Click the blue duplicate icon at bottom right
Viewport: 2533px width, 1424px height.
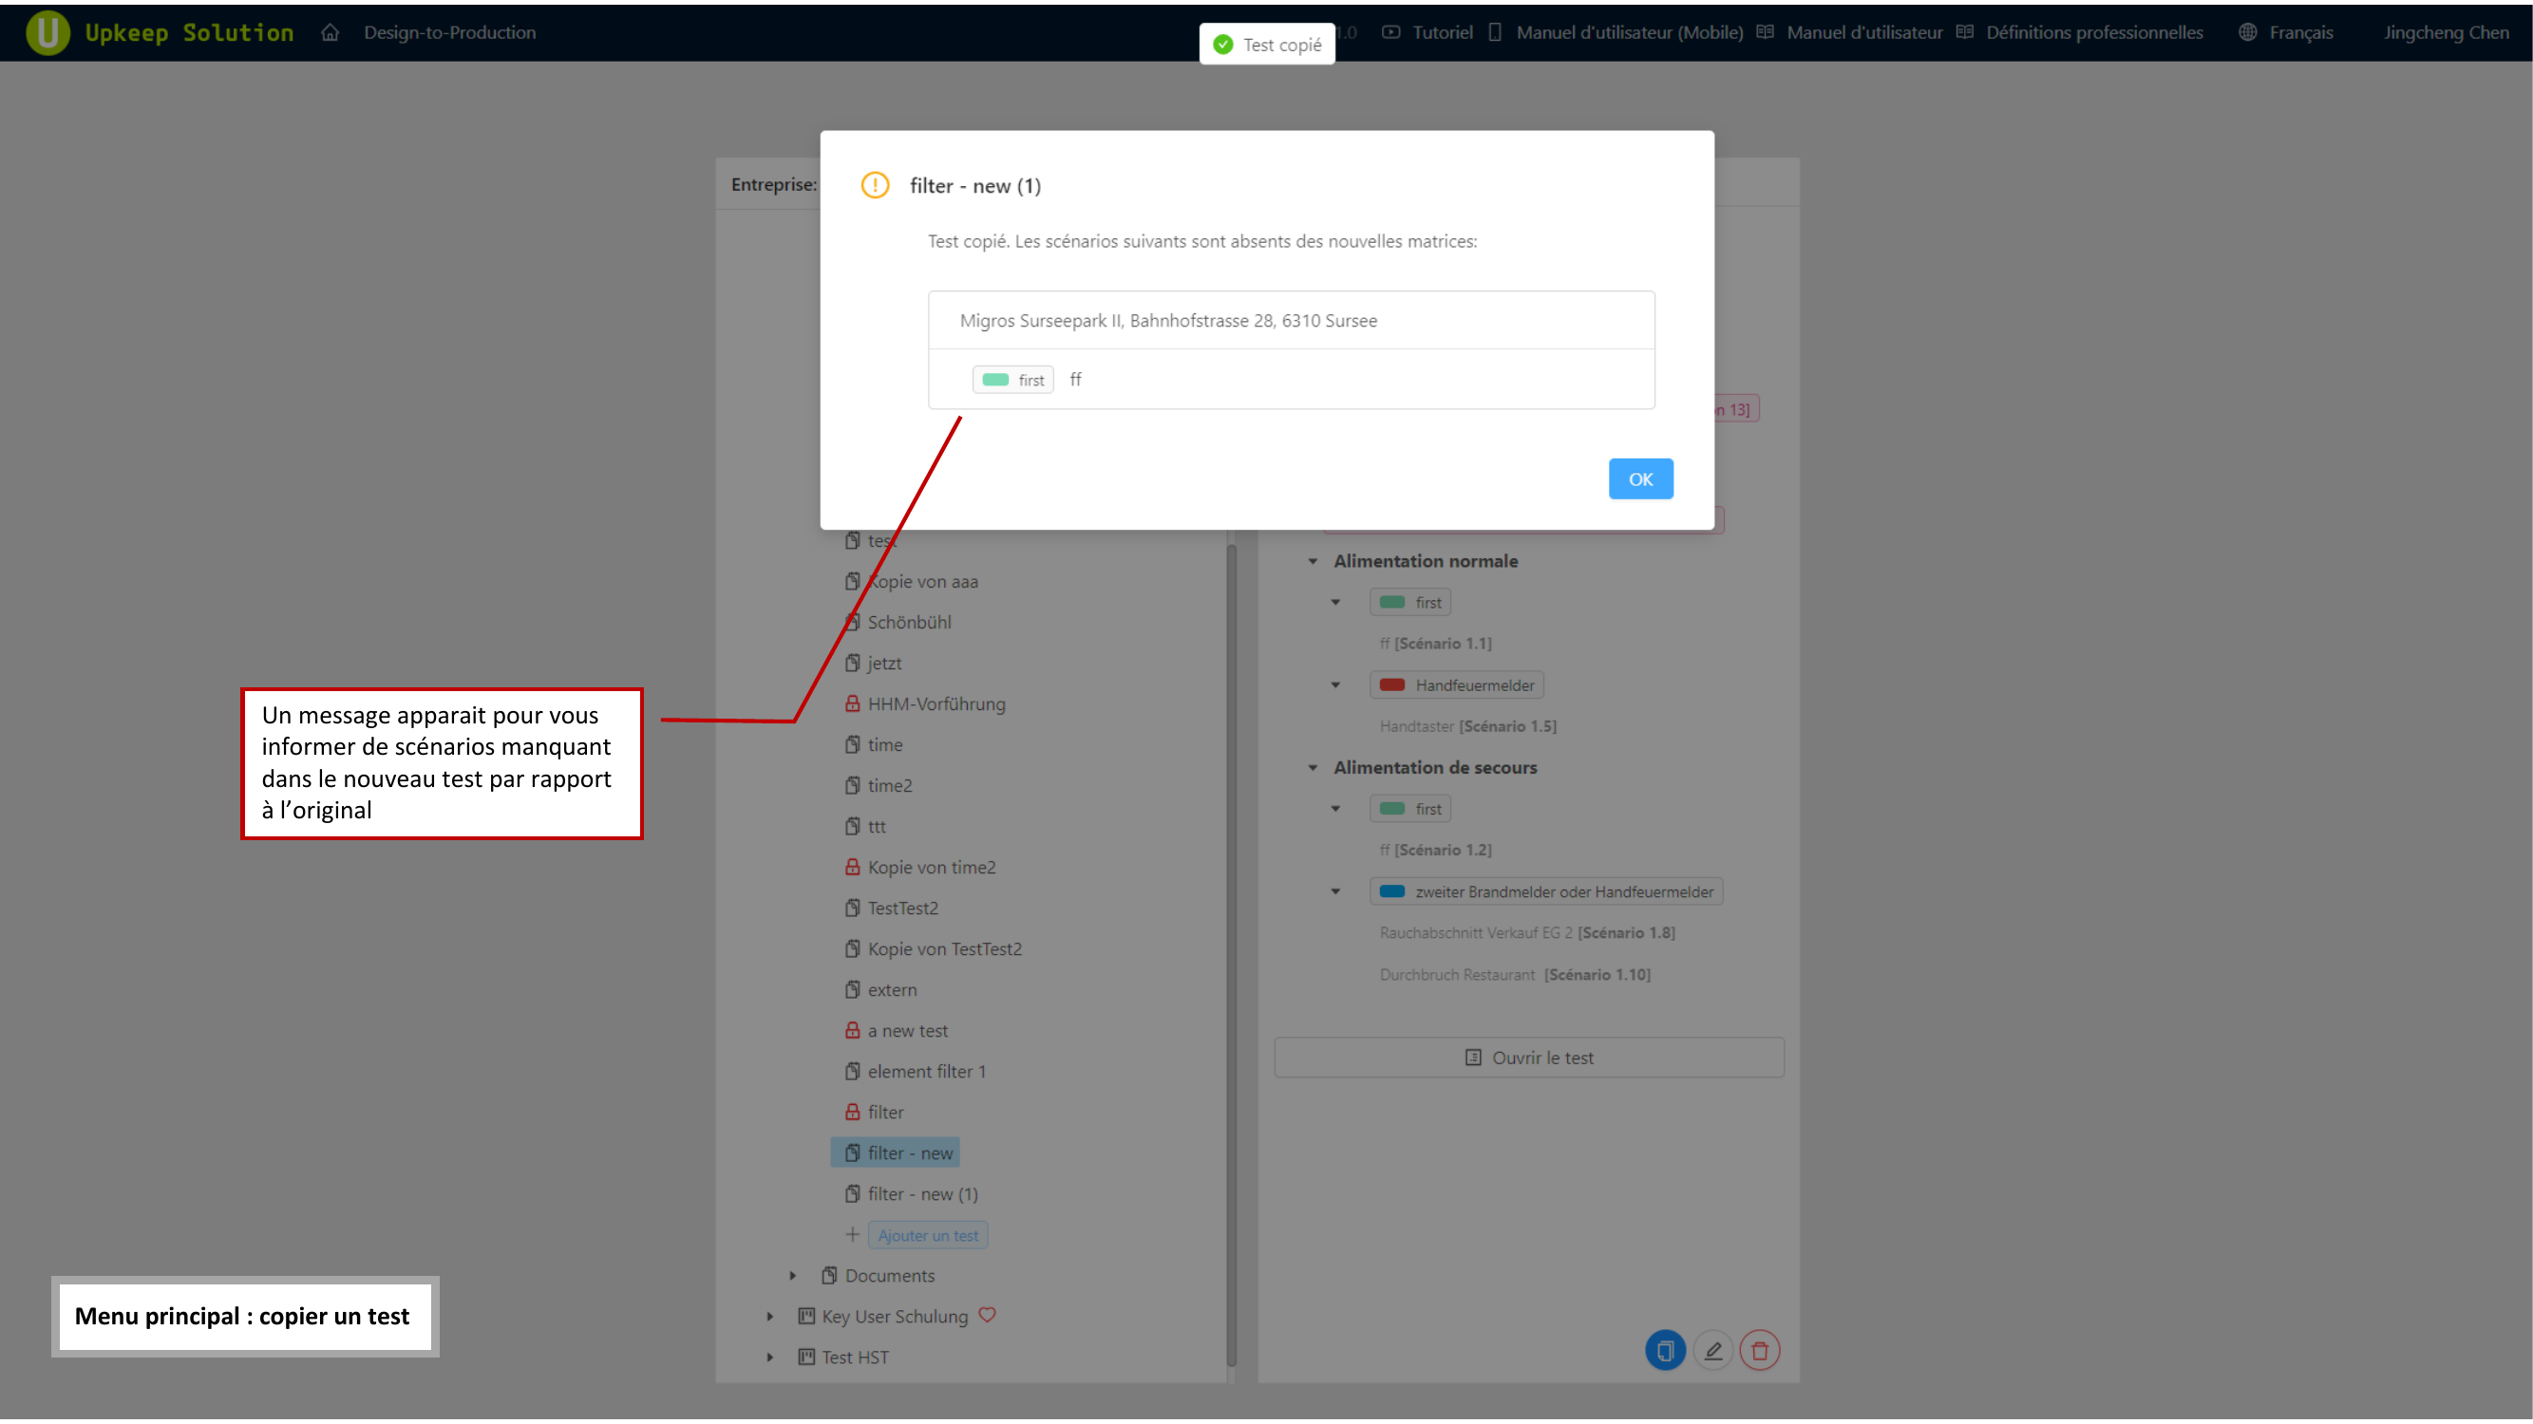click(1664, 1350)
